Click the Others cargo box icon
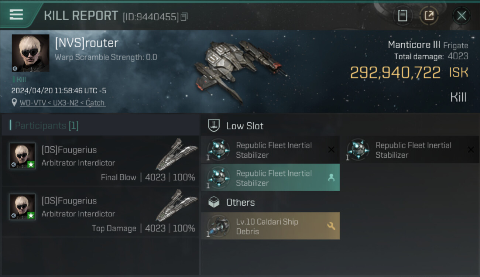The height and width of the screenshot is (277, 480). [x=214, y=202]
